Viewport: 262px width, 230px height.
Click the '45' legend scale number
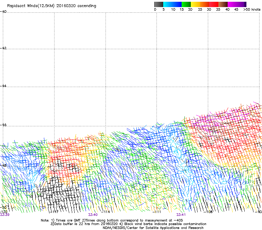[x=236, y=10]
